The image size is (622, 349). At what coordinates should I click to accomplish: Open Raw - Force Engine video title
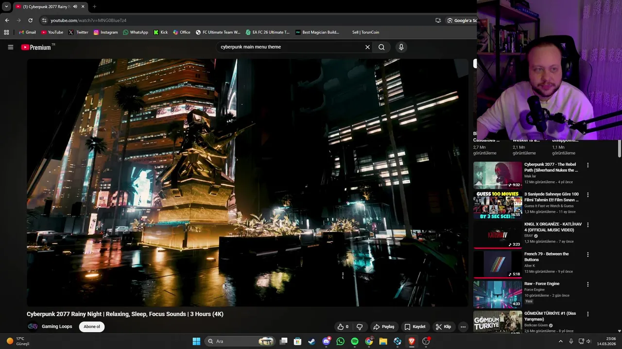pyautogui.click(x=542, y=284)
